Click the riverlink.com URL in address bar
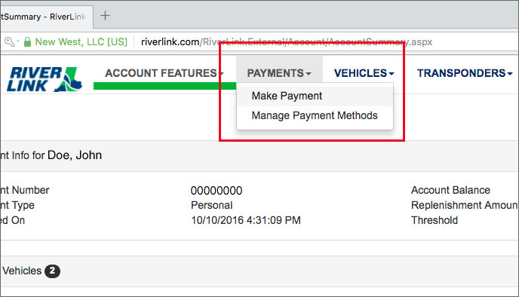The image size is (519, 297). [x=287, y=42]
